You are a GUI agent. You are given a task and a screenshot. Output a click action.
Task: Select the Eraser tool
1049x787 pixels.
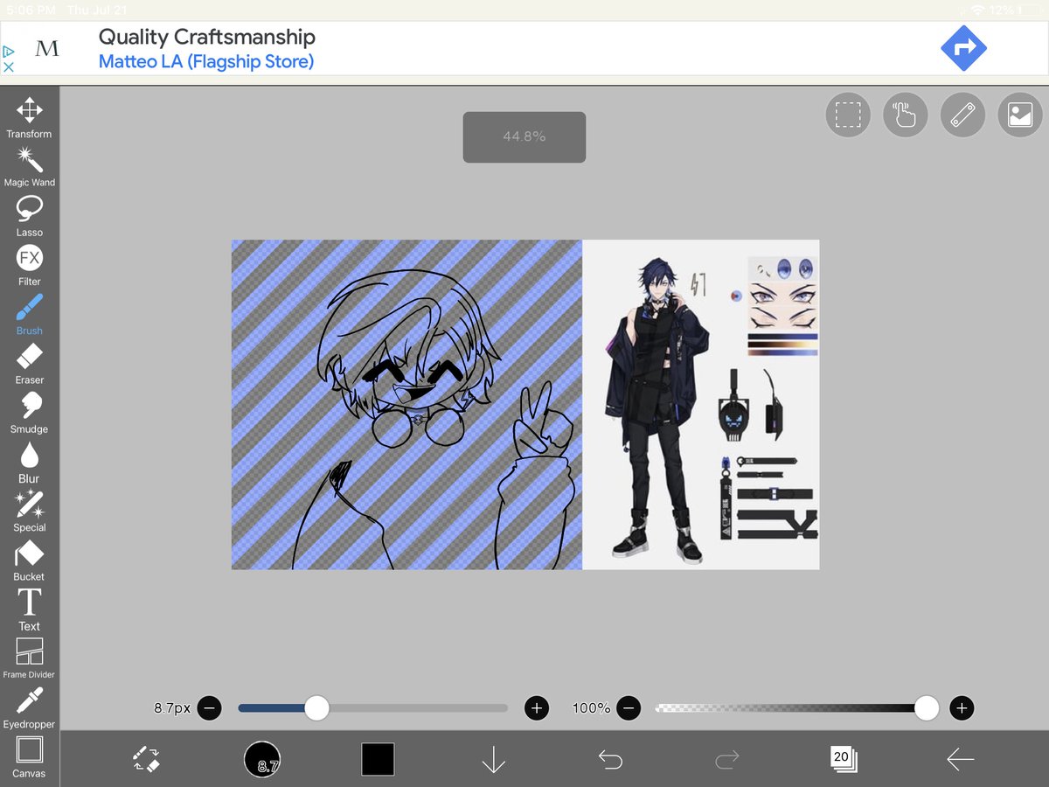tap(29, 364)
